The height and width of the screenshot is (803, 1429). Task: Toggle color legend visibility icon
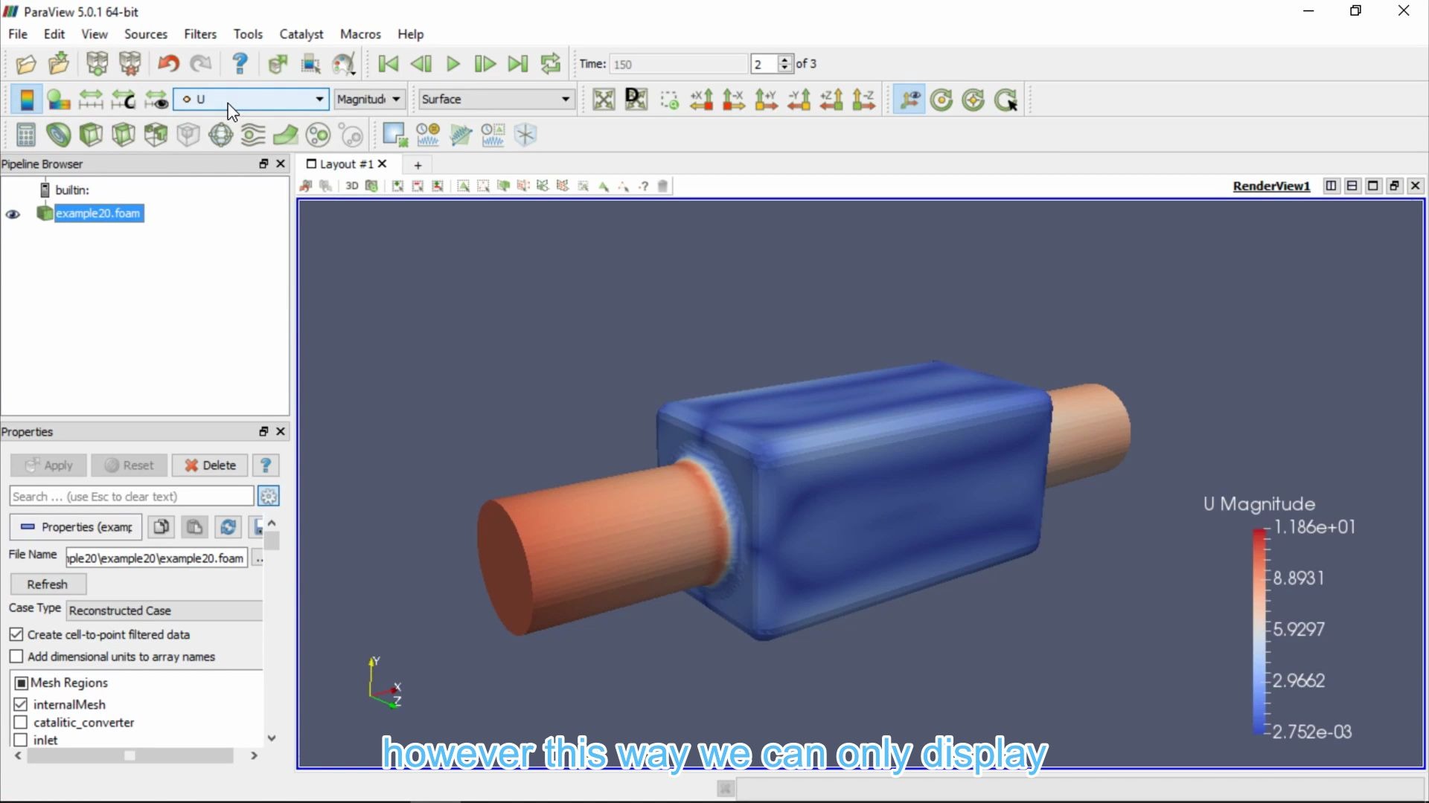point(27,100)
